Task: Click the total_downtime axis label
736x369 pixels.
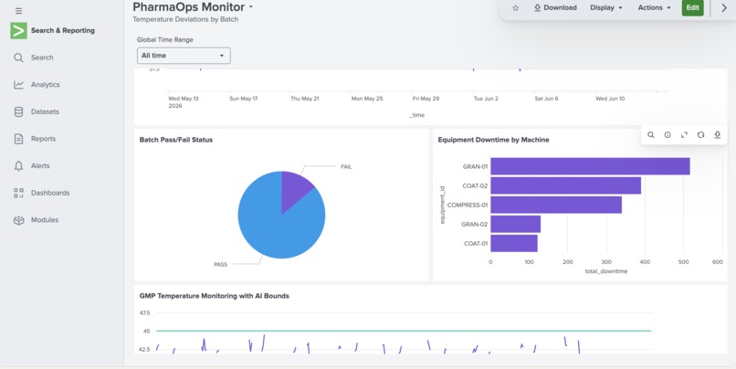Action: [x=606, y=271]
